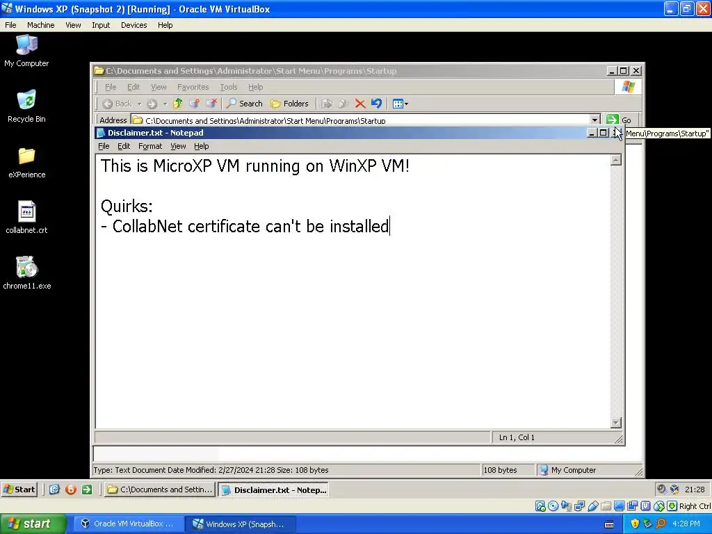
Task: Open the Notepad View menu
Action: tap(178, 146)
